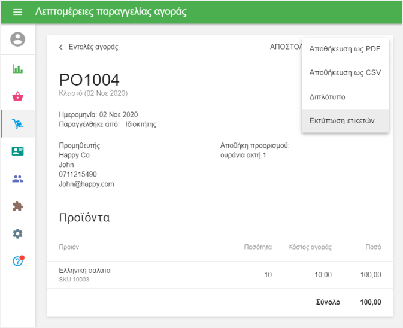The width and height of the screenshot is (403, 328).
Task: Click the user account avatar icon
Action: click(x=18, y=40)
